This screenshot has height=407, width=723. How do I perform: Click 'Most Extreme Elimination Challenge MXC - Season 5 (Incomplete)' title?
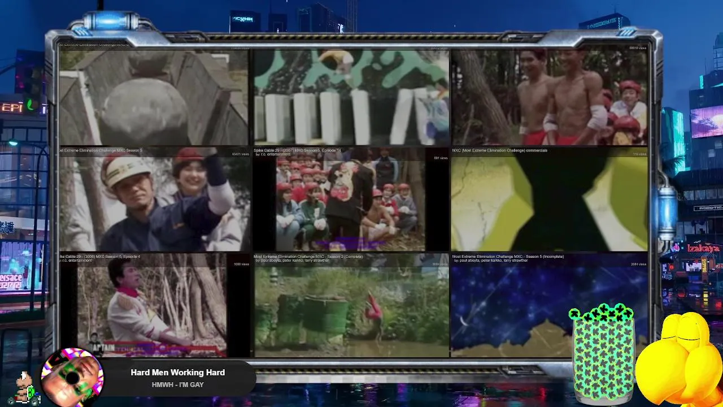[x=508, y=257]
